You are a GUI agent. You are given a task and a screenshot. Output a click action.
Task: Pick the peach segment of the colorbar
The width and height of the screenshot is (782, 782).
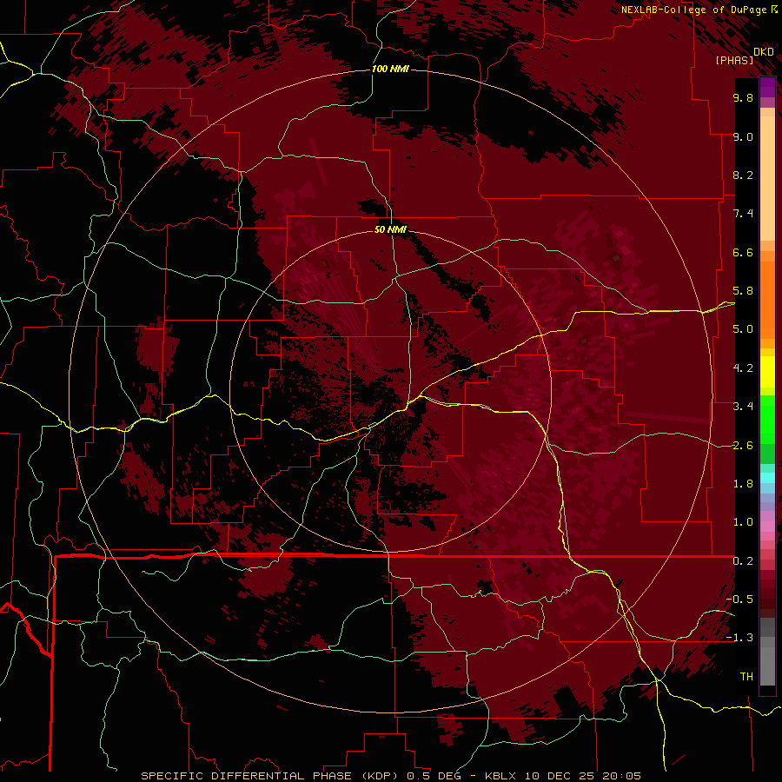[x=767, y=178]
